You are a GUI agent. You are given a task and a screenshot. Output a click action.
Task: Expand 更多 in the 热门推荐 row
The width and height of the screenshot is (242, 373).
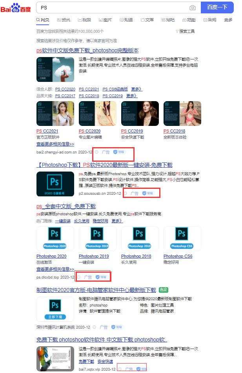pos(117,221)
